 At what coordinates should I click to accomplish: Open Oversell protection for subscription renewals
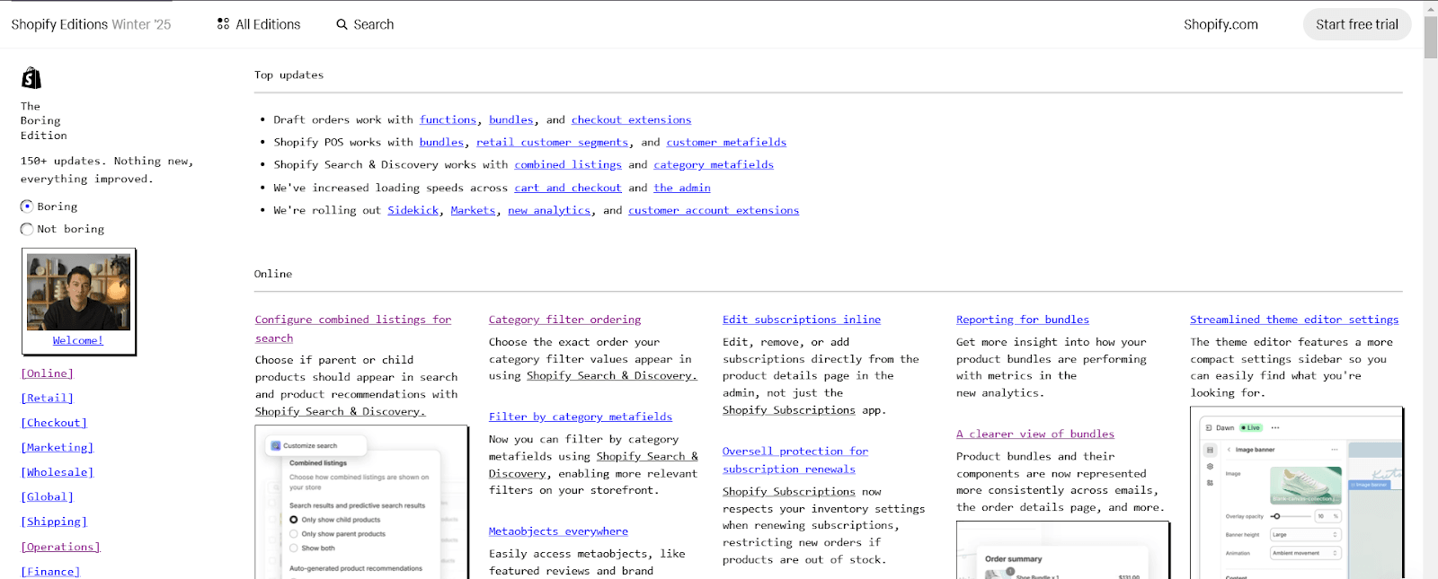click(795, 460)
